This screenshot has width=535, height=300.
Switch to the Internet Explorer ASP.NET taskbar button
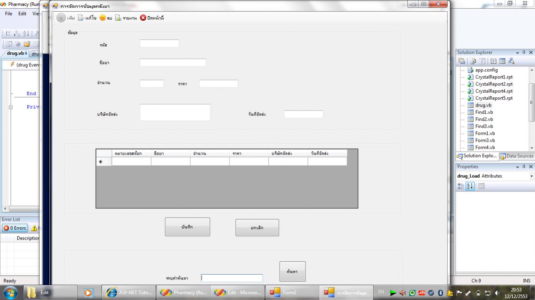(129, 292)
